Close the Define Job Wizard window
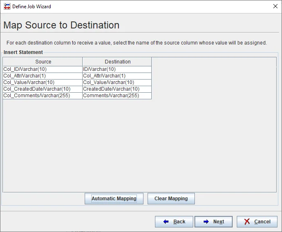 pyautogui.click(x=275, y=7)
